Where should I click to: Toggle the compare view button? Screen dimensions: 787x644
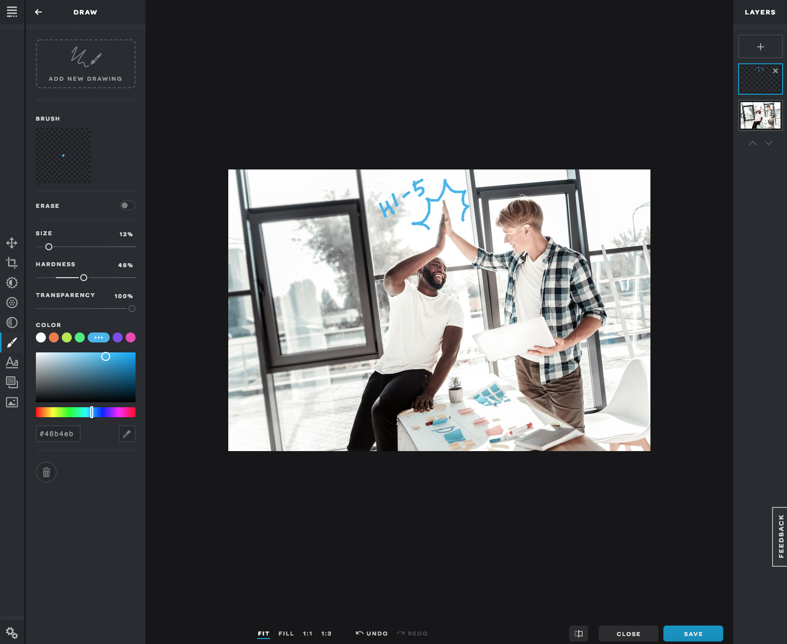578,634
